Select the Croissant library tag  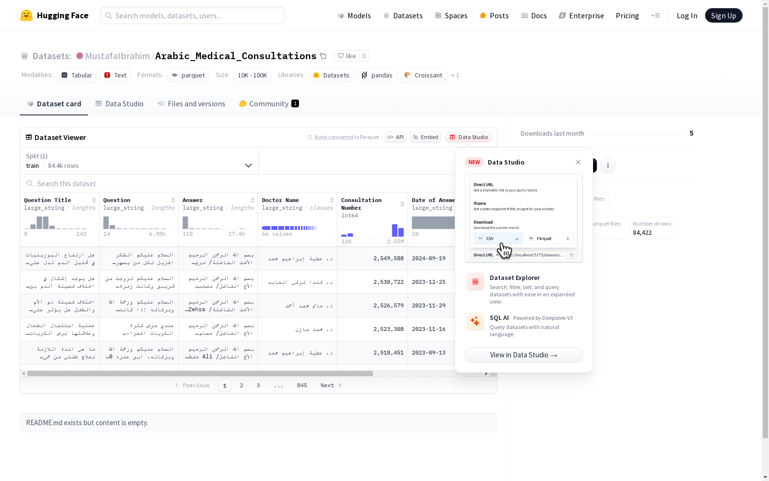click(x=423, y=75)
